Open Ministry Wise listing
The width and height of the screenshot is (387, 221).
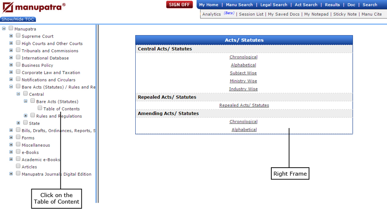[x=243, y=81]
